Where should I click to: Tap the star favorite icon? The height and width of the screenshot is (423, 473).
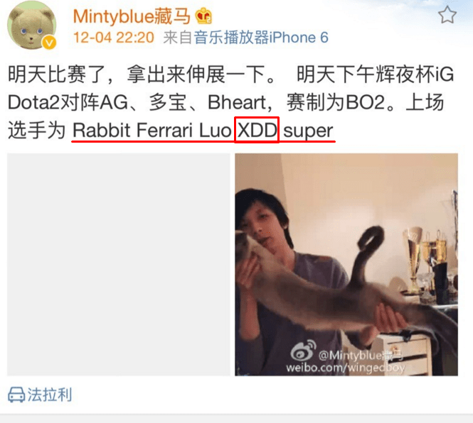(447, 15)
